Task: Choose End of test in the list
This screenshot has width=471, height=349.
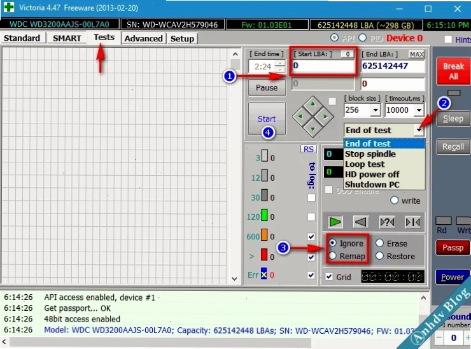Action: (384, 144)
